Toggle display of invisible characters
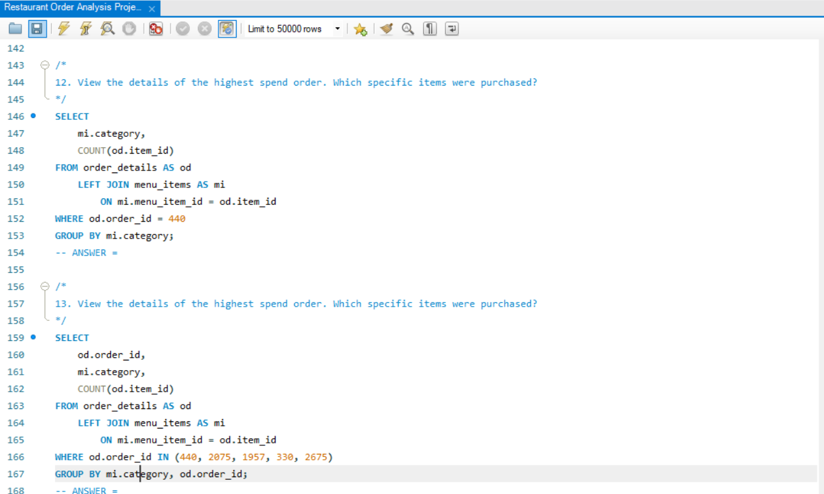Viewport: 824px width, 494px height. [430, 29]
